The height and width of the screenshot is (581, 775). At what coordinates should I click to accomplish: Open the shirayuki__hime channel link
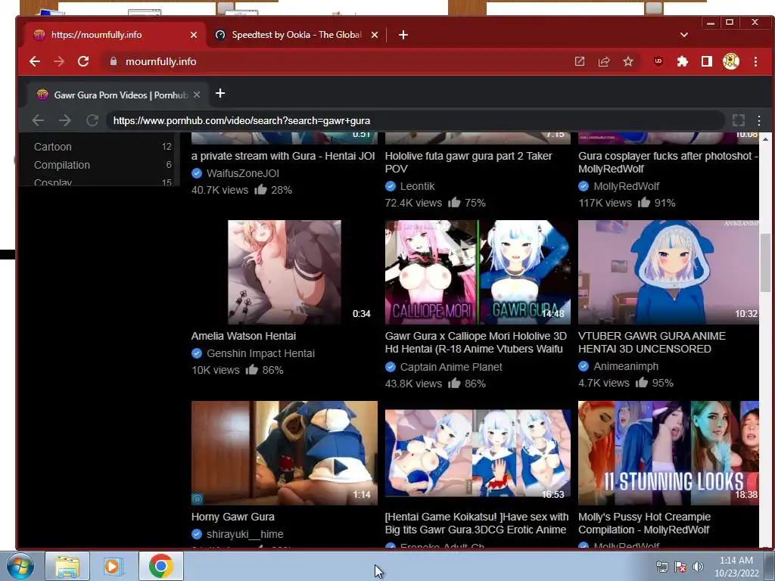point(244,534)
